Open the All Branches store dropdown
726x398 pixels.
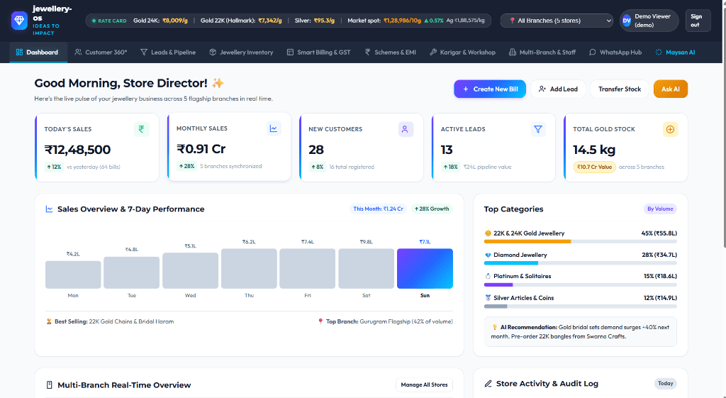[557, 21]
